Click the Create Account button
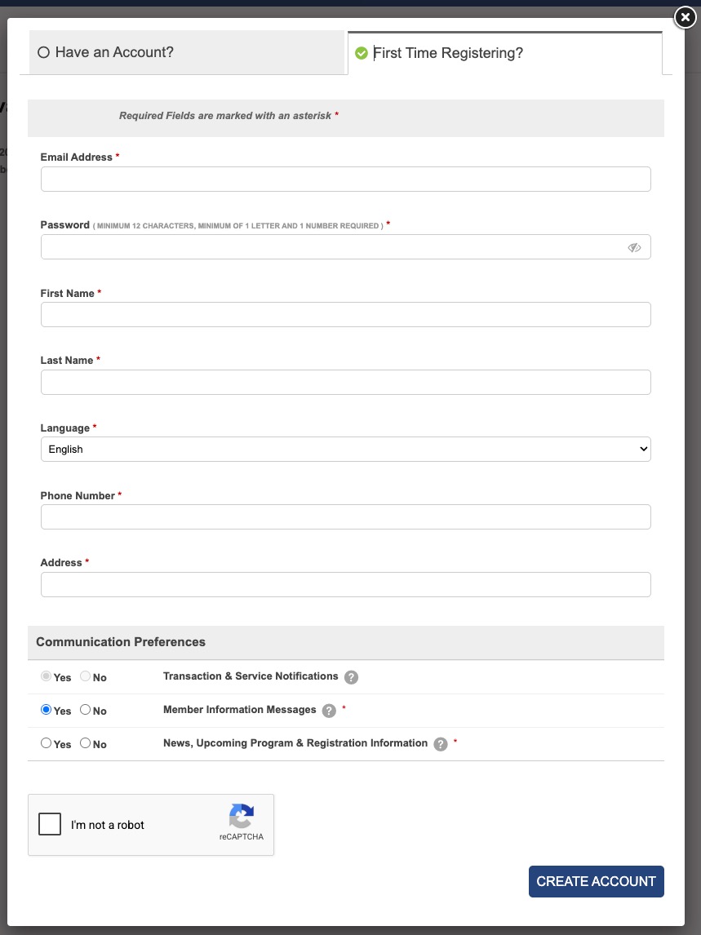The height and width of the screenshot is (935, 701). [x=596, y=881]
